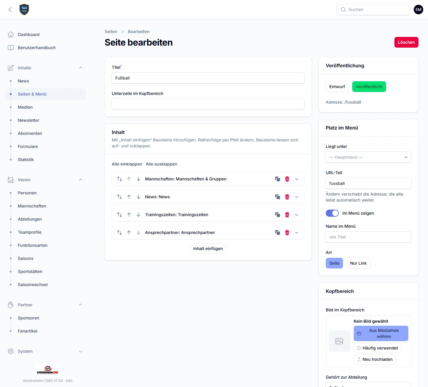The width and height of the screenshot is (428, 387).
Task: Select Nur Link as Art
Action: click(358, 263)
